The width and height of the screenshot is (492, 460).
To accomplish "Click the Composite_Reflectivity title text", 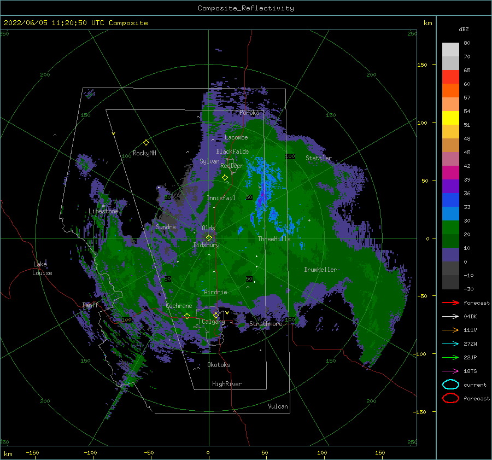I will [x=246, y=8].
